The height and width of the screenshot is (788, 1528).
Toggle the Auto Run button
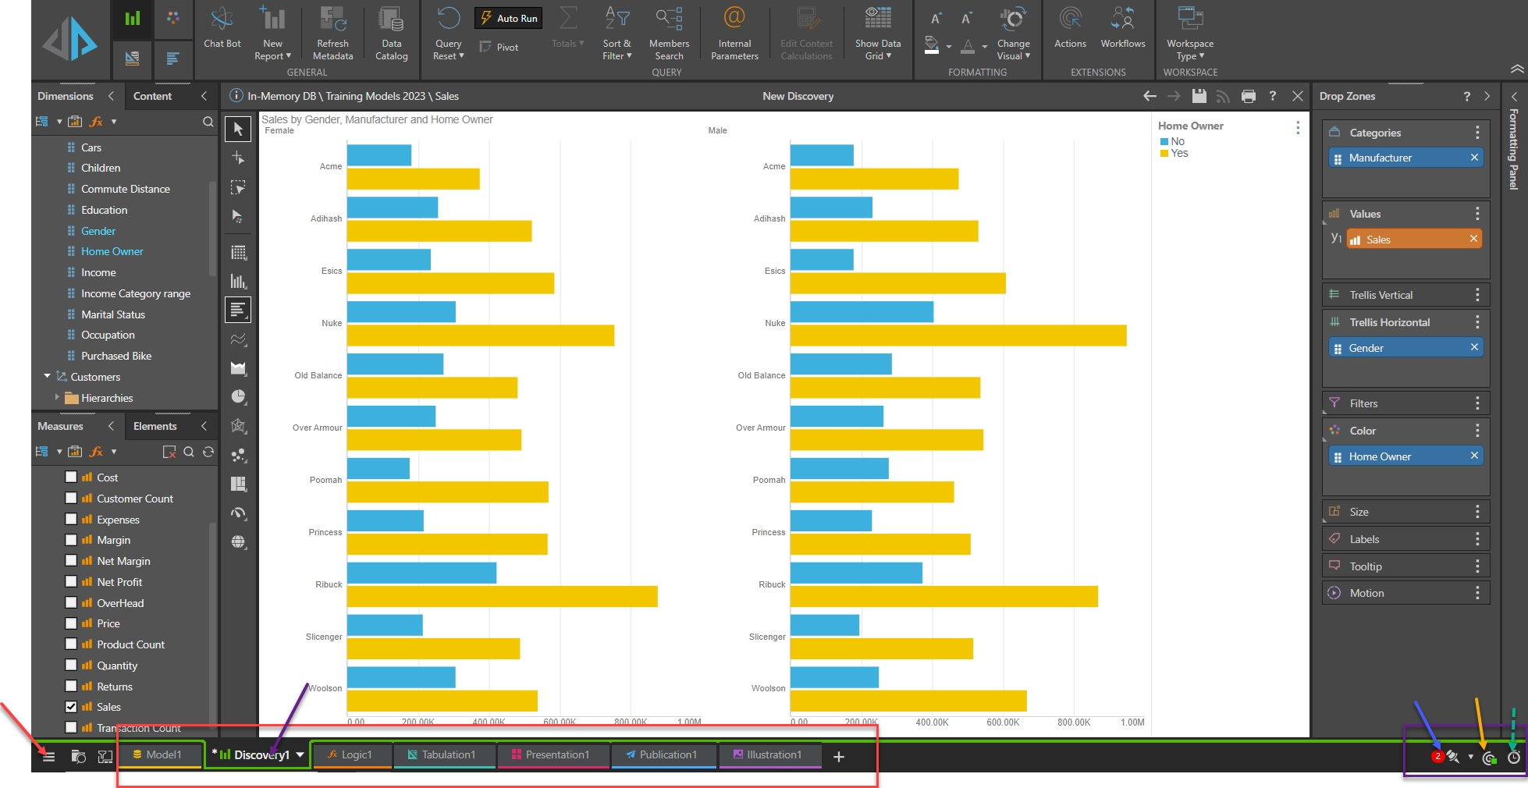point(508,18)
